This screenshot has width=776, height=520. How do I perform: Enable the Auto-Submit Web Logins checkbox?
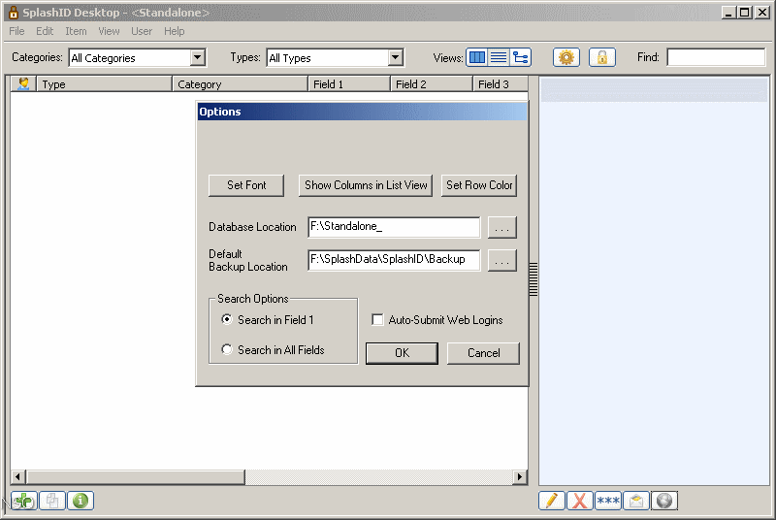pyautogui.click(x=377, y=320)
